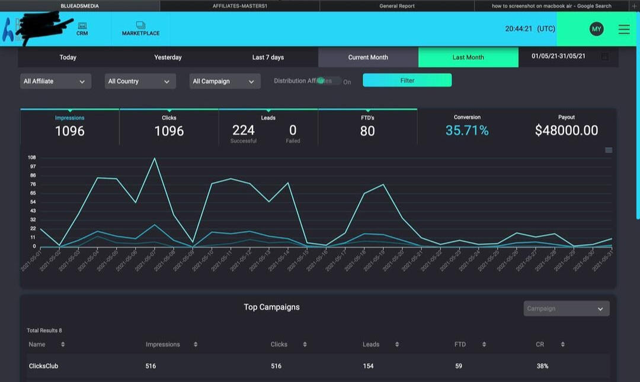Click the date range input field
This screenshot has width=640, height=382.
558,57
